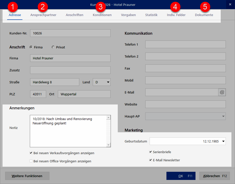This screenshot has width=235, height=184.
Task: Show the Statistik tab
Action: [151, 15]
